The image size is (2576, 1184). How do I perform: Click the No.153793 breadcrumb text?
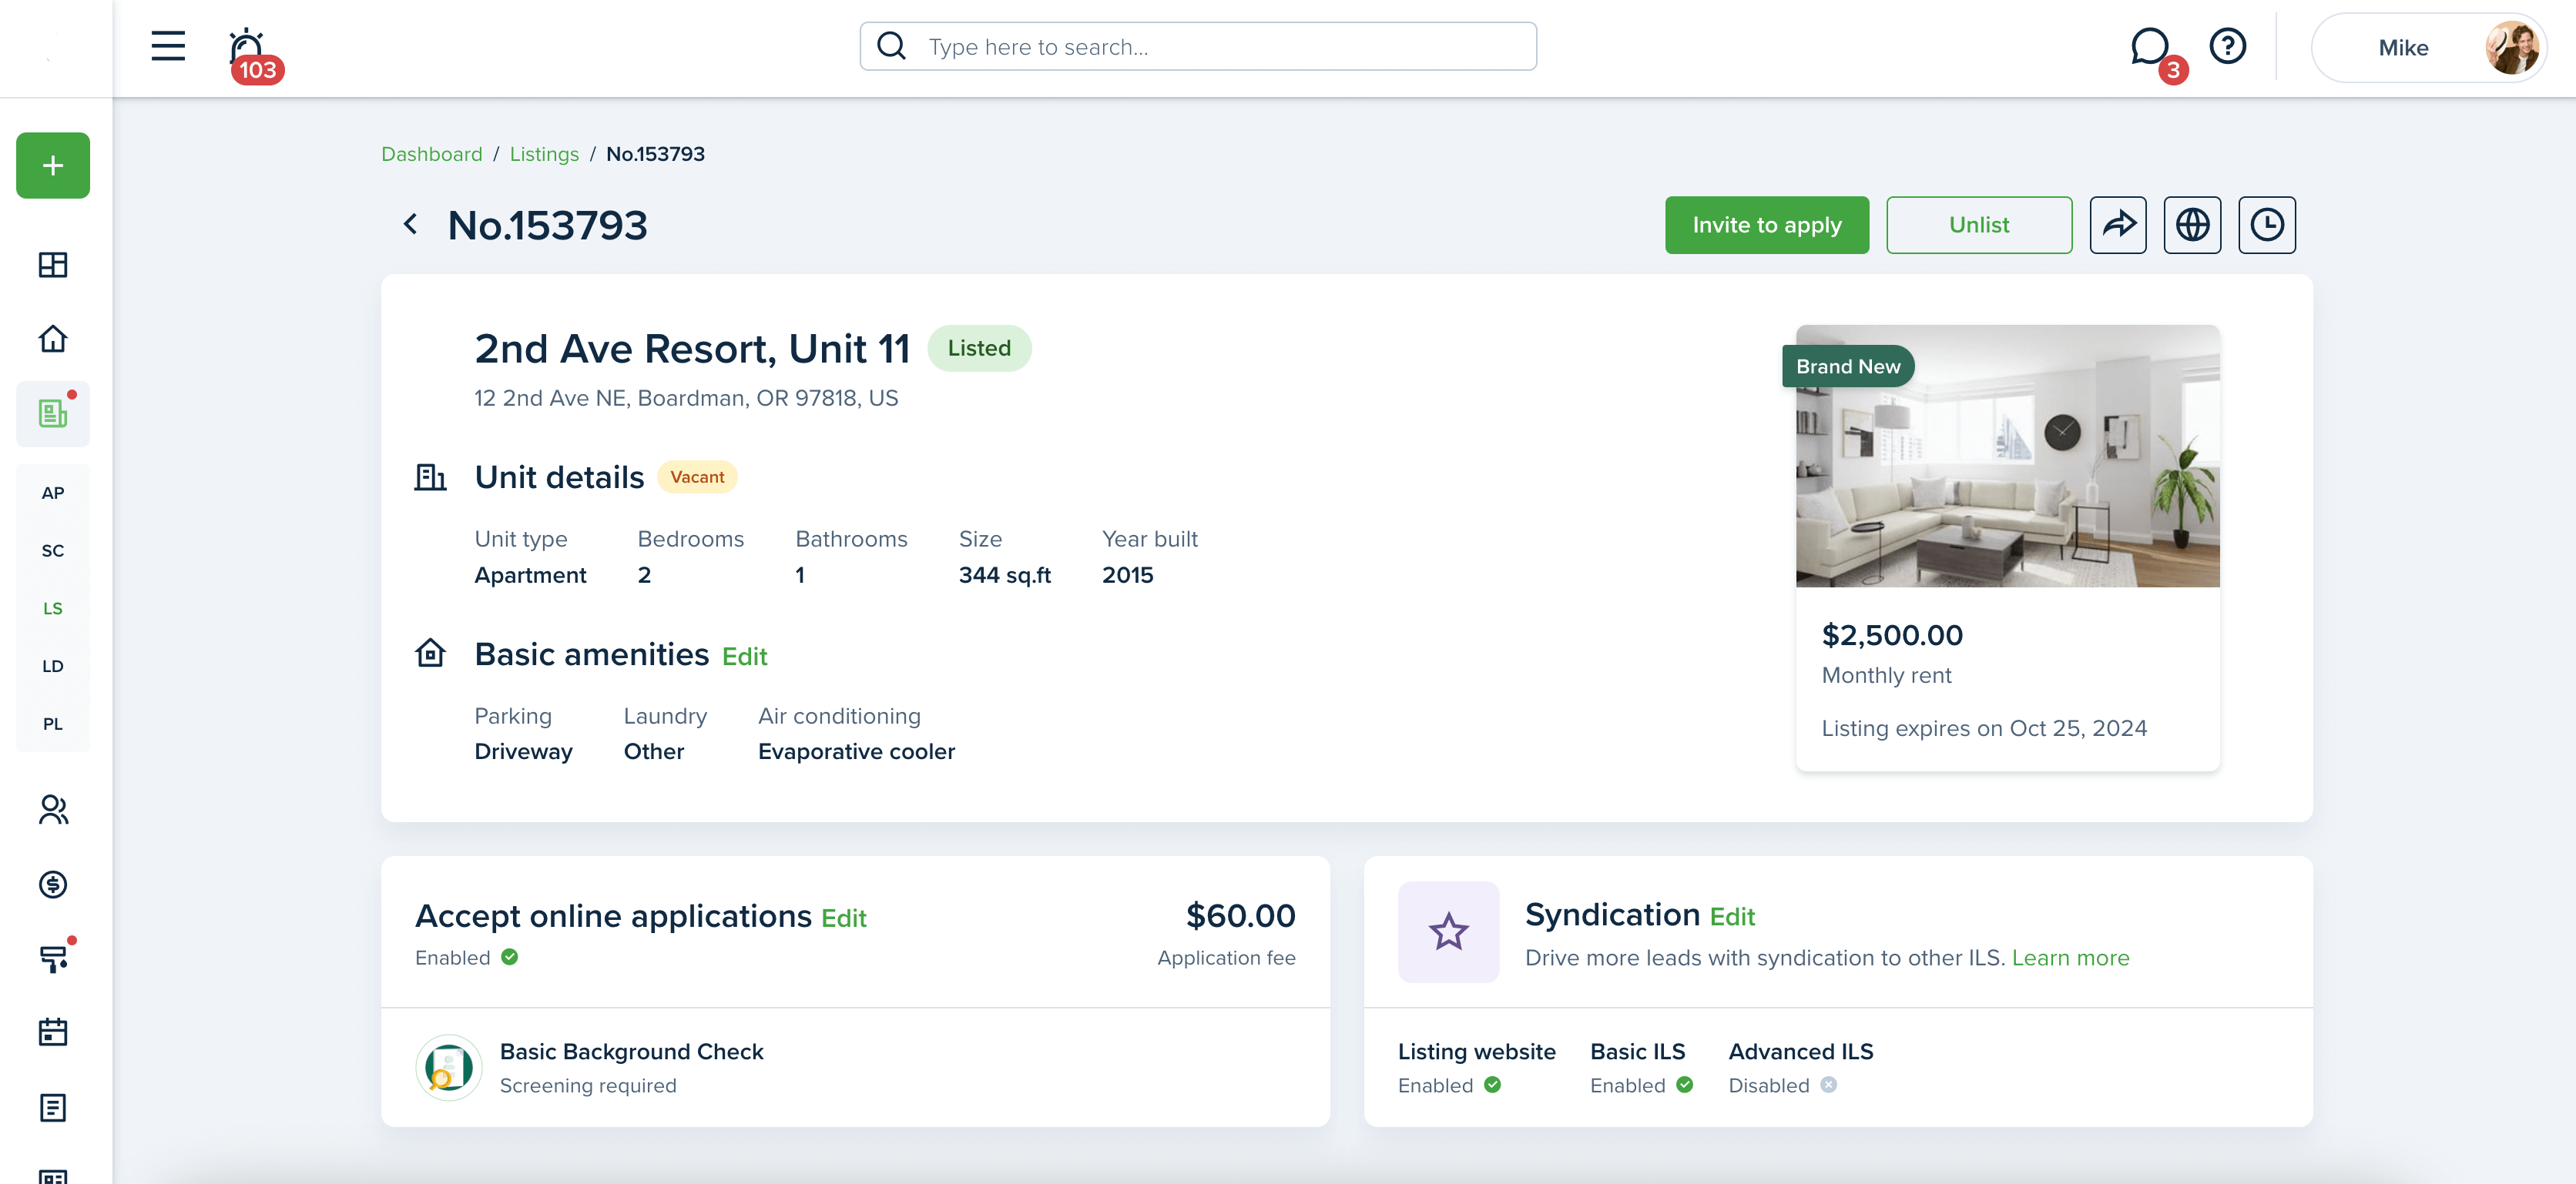[x=655, y=154]
